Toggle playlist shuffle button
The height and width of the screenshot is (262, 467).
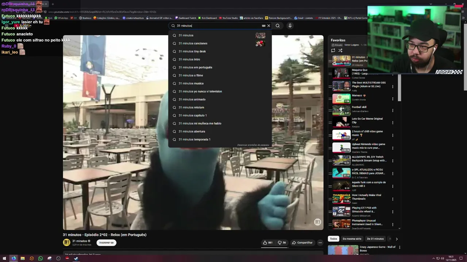(x=340, y=51)
